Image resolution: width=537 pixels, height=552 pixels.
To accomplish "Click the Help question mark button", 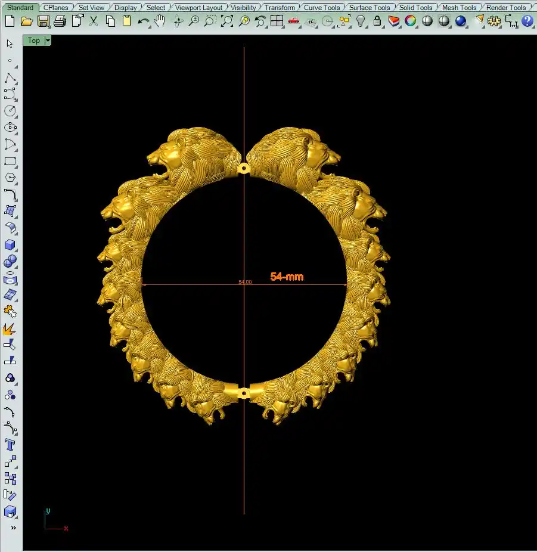I will coord(527,21).
